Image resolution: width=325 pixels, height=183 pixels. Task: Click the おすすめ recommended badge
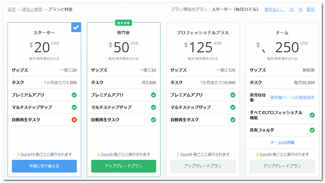[123, 23]
